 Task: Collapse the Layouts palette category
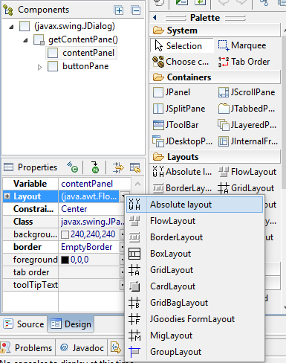(215, 157)
